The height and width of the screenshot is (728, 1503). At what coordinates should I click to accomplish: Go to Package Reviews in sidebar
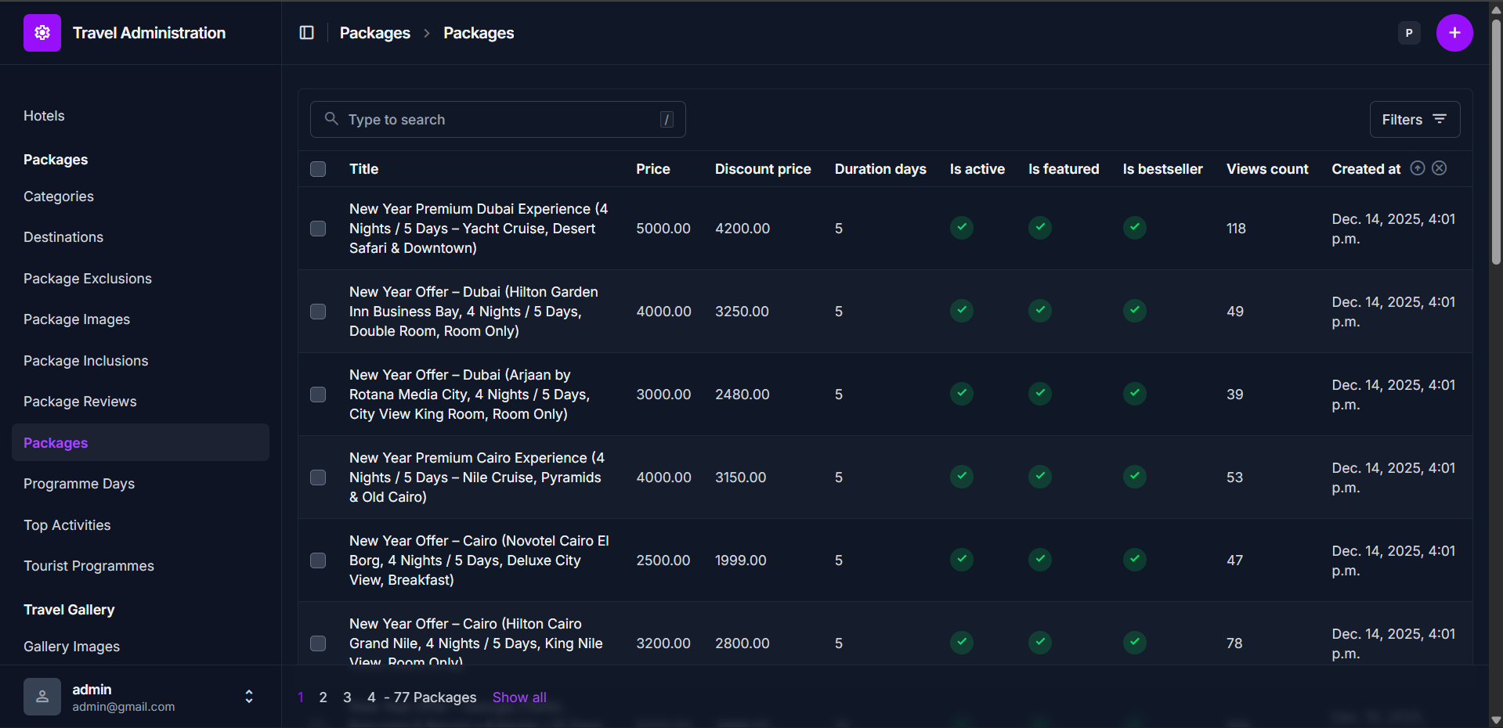tap(80, 402)
